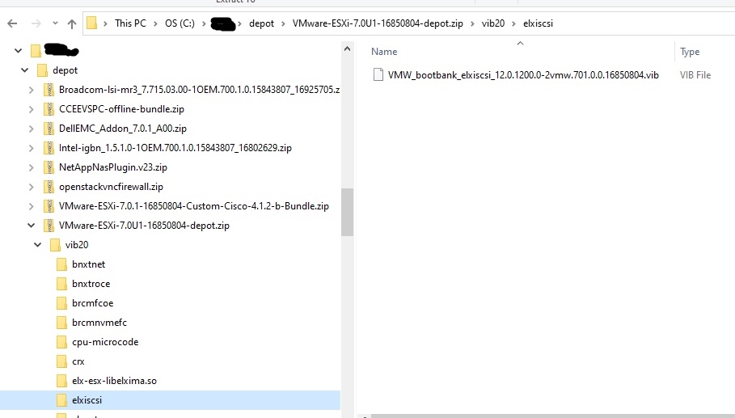Collapse the redacted top folder in tree
The image size is (735, 418).
pos(18,51)
